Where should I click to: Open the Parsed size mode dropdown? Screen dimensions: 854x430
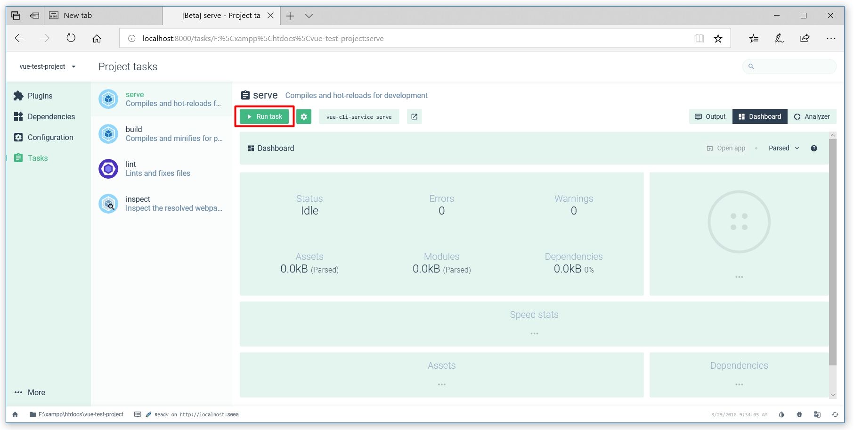click(x=783, y=148)
